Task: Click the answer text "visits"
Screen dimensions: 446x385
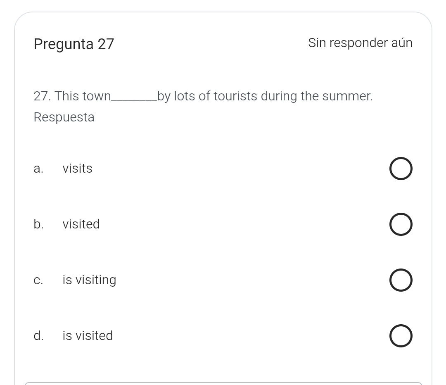Action: (77, 169)
